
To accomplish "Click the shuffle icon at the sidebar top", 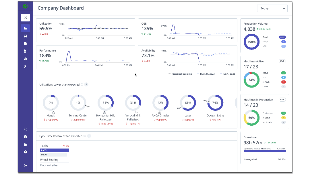I will 25,17.
